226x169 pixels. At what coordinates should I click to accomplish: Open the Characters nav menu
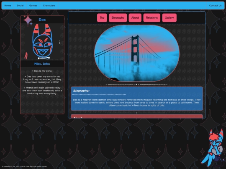click(49, 5)
